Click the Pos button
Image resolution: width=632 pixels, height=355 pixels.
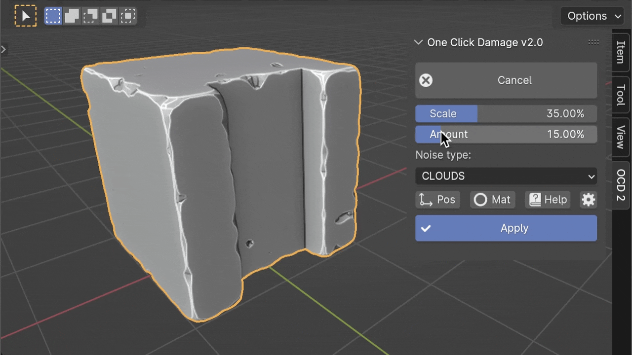(437, 200)
